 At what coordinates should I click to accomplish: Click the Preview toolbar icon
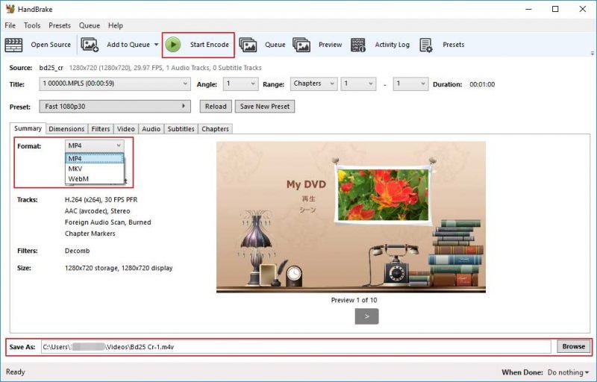click(301, 45)
